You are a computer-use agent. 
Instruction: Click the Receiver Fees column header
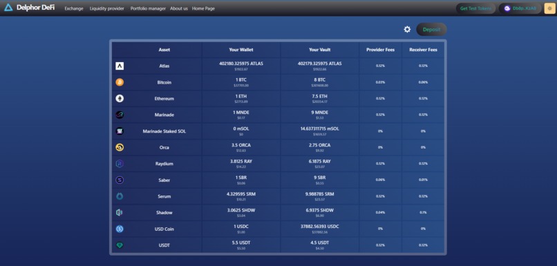pos(423,50)
